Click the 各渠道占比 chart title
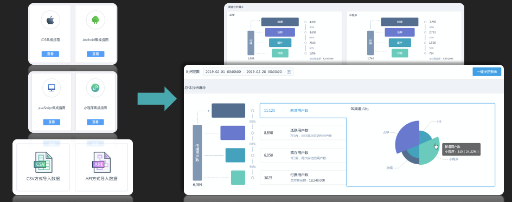The height and width of the screenshot is (202, 512). [x=360, y=109]
